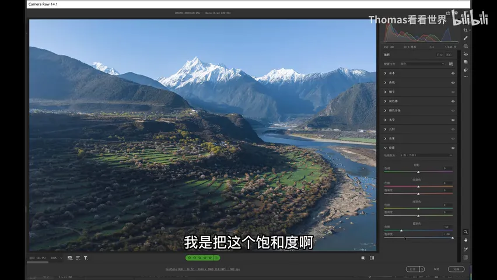The image size is (497, 280).
Task: Click the 打开 open button
Action: 412,269
